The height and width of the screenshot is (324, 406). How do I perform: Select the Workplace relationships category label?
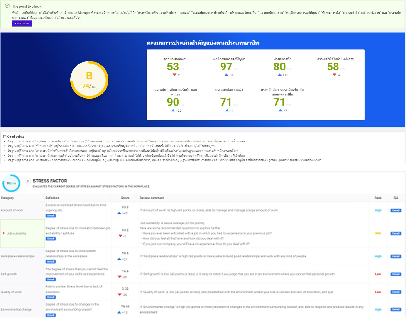[18, 256]
